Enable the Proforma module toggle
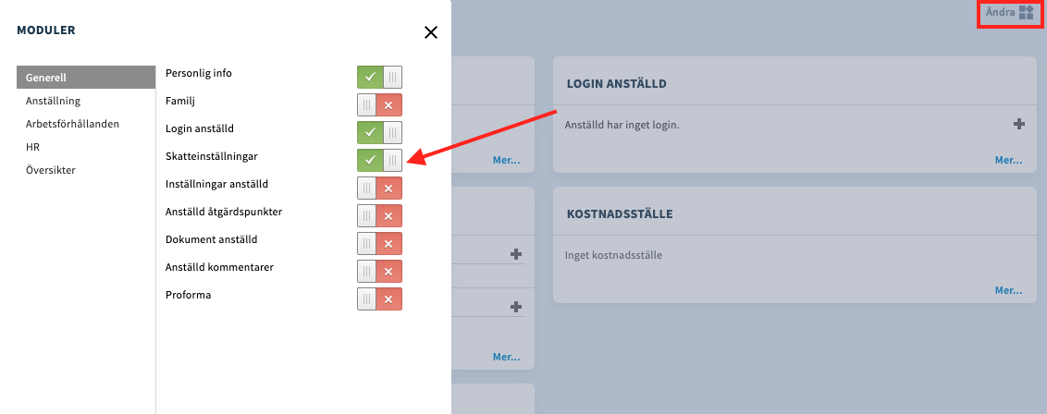The image size is (1047, 414). point(379,298)
